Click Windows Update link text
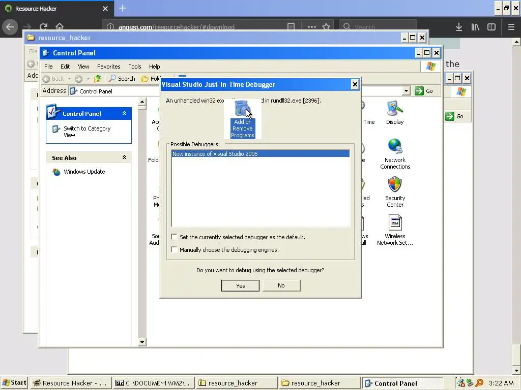This screenshot has width=521, height=390. point(84,172)
